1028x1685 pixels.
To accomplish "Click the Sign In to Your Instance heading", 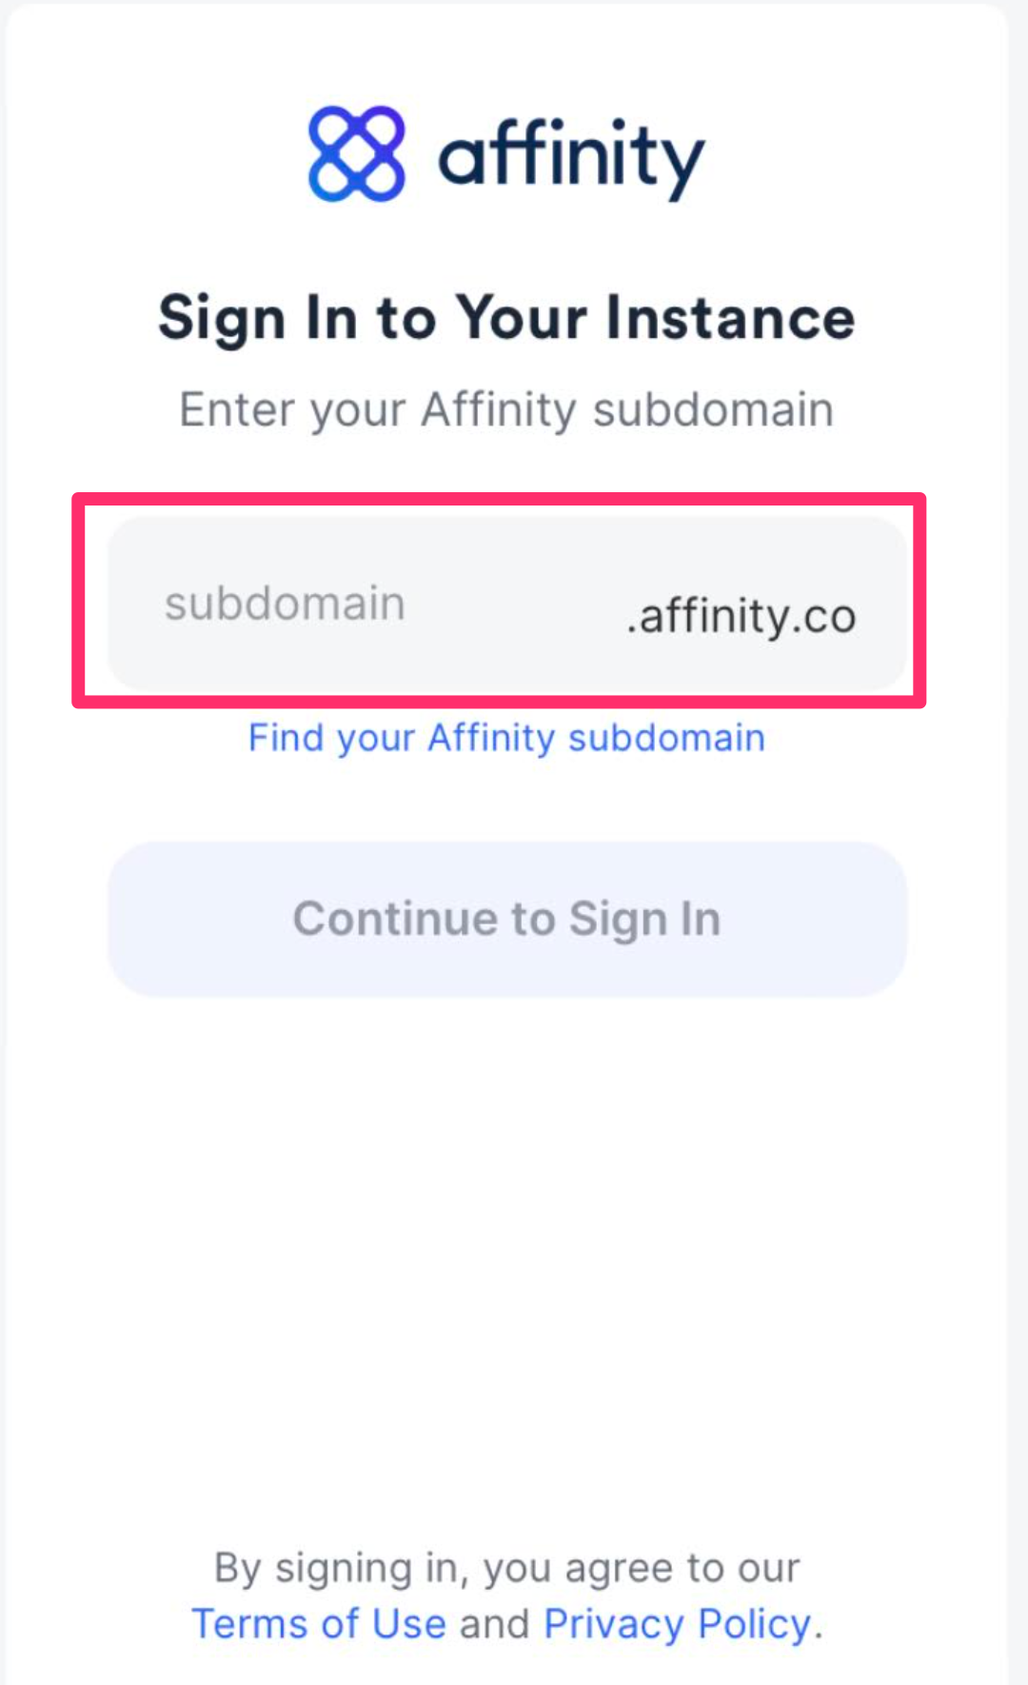I will 506,317.
